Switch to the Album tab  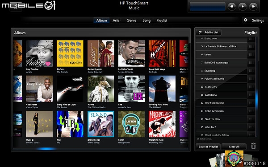(101, 20)
